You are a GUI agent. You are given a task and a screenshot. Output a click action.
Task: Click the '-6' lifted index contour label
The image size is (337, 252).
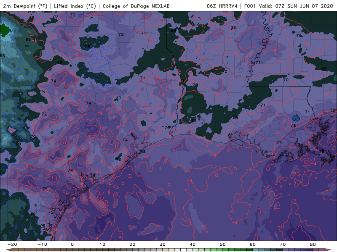(96, 239)
